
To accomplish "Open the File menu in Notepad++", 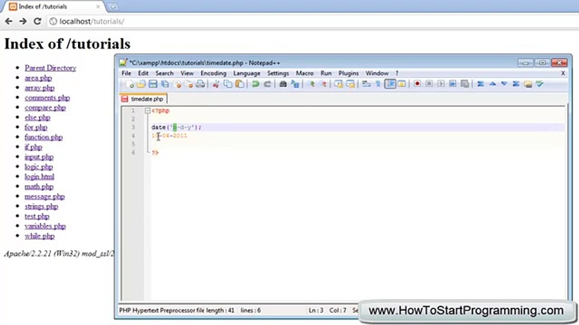I will point(126,73).
